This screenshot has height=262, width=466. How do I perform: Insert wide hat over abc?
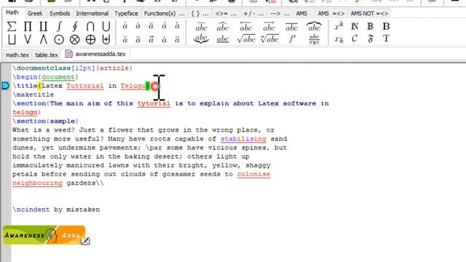223,27
